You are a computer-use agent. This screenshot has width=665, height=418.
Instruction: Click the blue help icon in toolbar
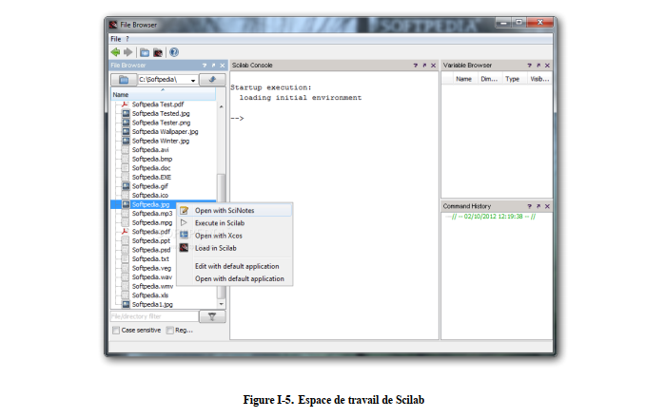[174, 52]
